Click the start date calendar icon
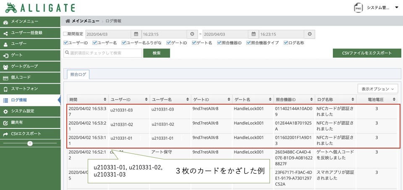Viewport: 403px width, 190px height. pos(136,34)
